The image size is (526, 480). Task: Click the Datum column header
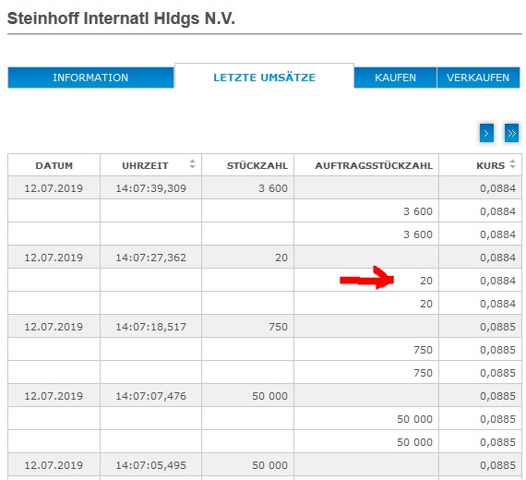click(x=54, y=165)
